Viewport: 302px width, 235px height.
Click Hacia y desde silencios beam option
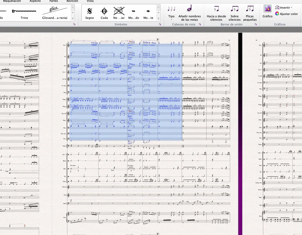pos(216,13)
